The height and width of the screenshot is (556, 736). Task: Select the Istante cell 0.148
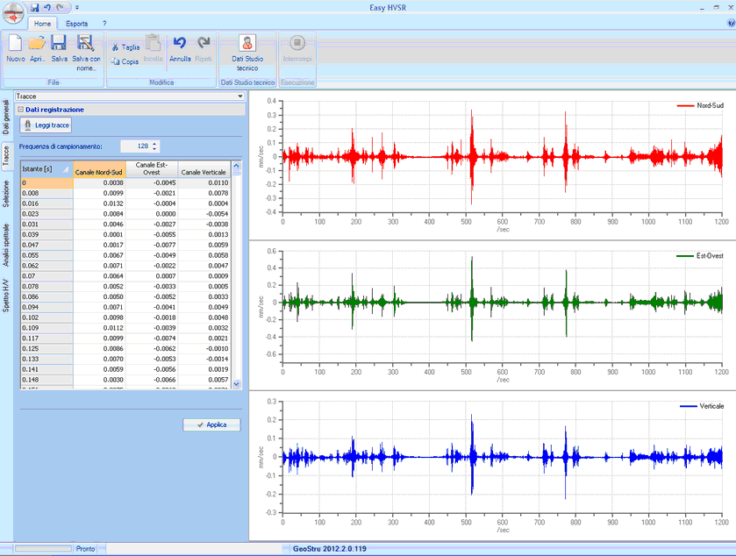pyautogui.click(x=47, y=380)
